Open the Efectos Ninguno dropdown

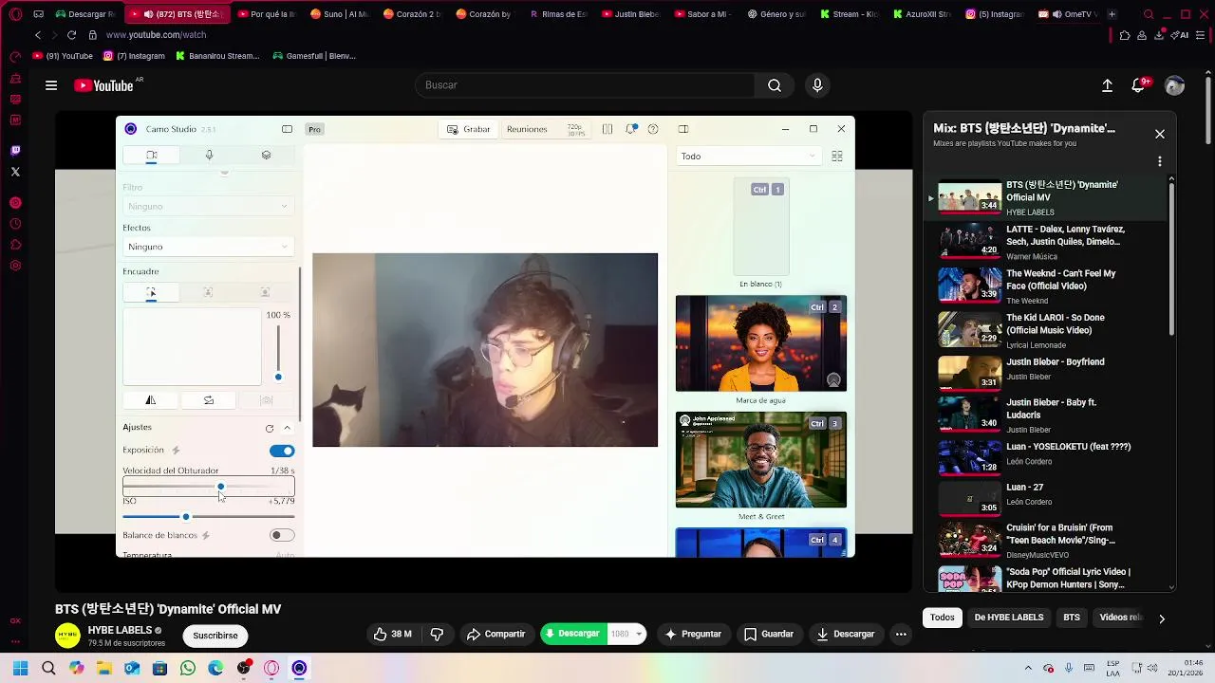click(x=207, y=247)
